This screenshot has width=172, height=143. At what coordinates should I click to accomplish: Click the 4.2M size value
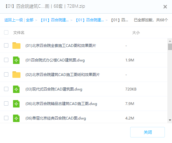coord(130,118)
